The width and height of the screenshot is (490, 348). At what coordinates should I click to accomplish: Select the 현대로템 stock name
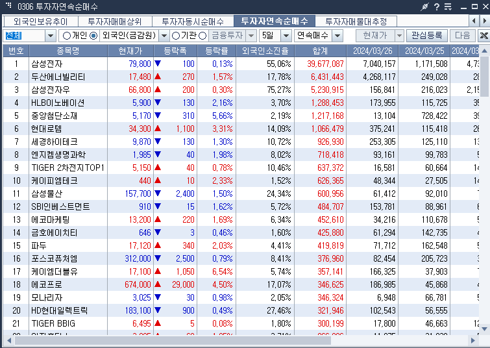pyautogui.click(x=47, y=129)
